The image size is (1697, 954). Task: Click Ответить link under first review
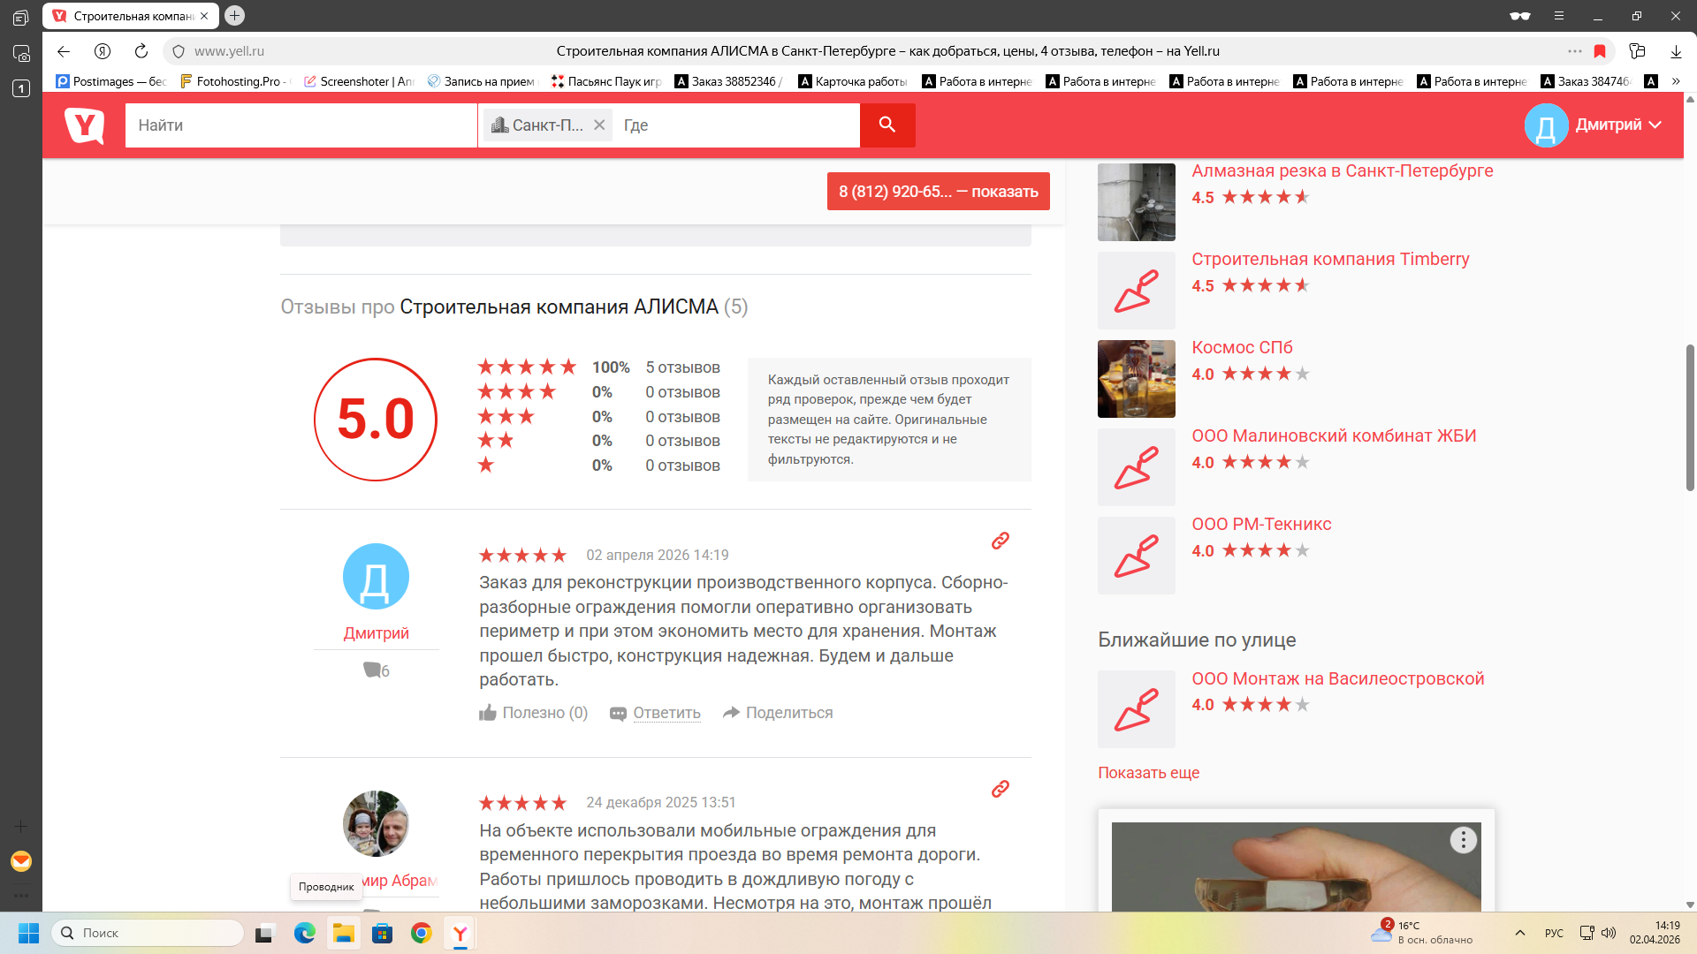pyautogui.click(x=666, y=713)
